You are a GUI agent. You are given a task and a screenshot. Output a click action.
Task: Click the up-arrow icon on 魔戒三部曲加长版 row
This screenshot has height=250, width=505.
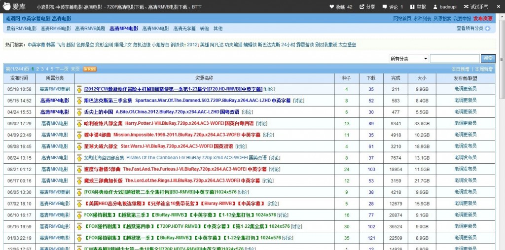pyautogui.click(x=79, y=181)
